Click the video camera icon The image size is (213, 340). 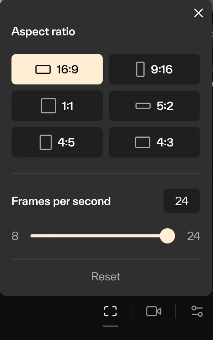(x=154, y=311)
